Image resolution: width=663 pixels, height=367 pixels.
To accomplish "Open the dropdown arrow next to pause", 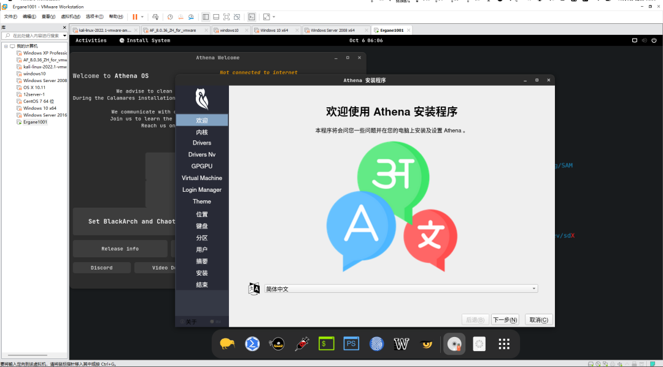I will [142, 17].
